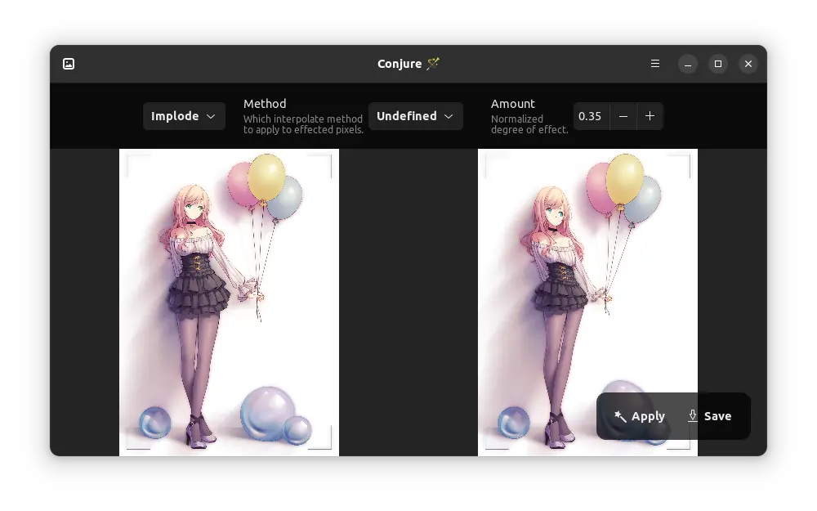817x511 pixels.
Task: Decrease the Amount with minus button
Action: (623, 116)
